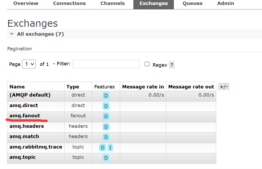Open the amq.rabbitmq.trace exchange

(x=36, y=147)
